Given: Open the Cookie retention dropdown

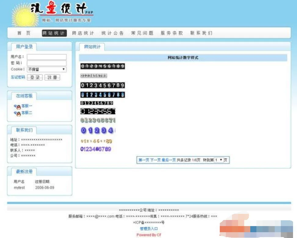Looking at the screenshot, I should point(47,69).
